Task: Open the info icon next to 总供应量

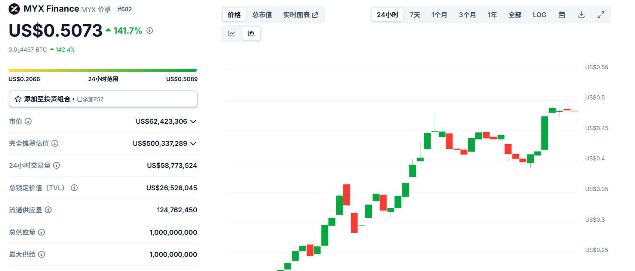Action: (x=42, y=232)
